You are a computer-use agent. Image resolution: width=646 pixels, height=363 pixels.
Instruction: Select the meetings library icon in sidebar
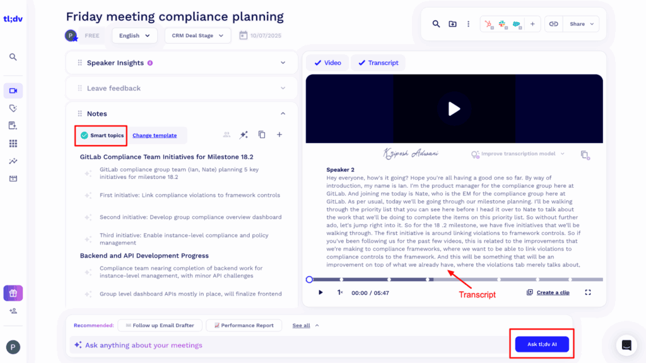(x=13, y=90)
